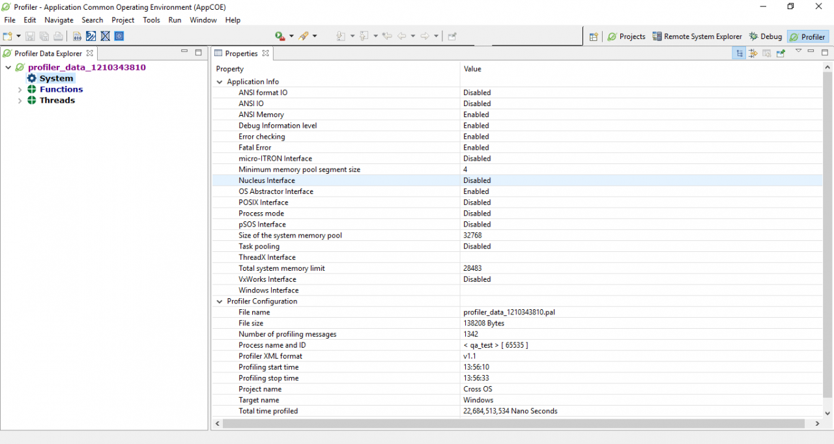
Task: Click the Open Perspective icon near Projects
Action: point(594,36)
